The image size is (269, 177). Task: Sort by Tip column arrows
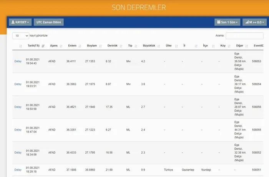pyautogui.click(x=136, y=46)
